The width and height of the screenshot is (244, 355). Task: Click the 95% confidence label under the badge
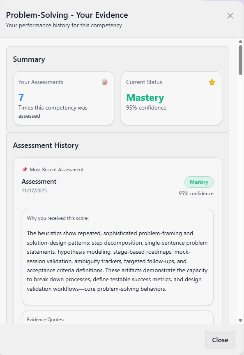(196, 193)
